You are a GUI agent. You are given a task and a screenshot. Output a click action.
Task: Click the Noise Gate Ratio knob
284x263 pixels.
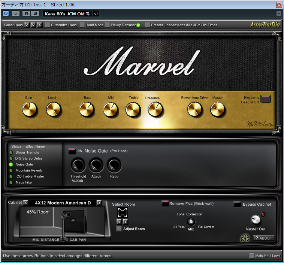tap(114, 165)
